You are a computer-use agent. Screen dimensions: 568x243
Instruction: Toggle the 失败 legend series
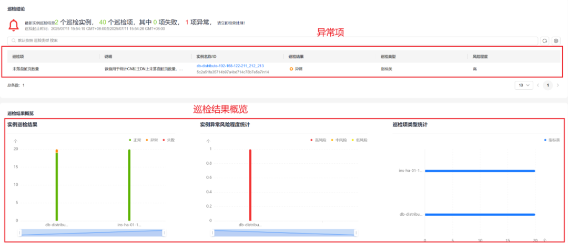[169, 140]
